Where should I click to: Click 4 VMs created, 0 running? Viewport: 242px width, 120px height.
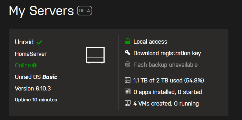pyautogui.click(x=166, y=104)
